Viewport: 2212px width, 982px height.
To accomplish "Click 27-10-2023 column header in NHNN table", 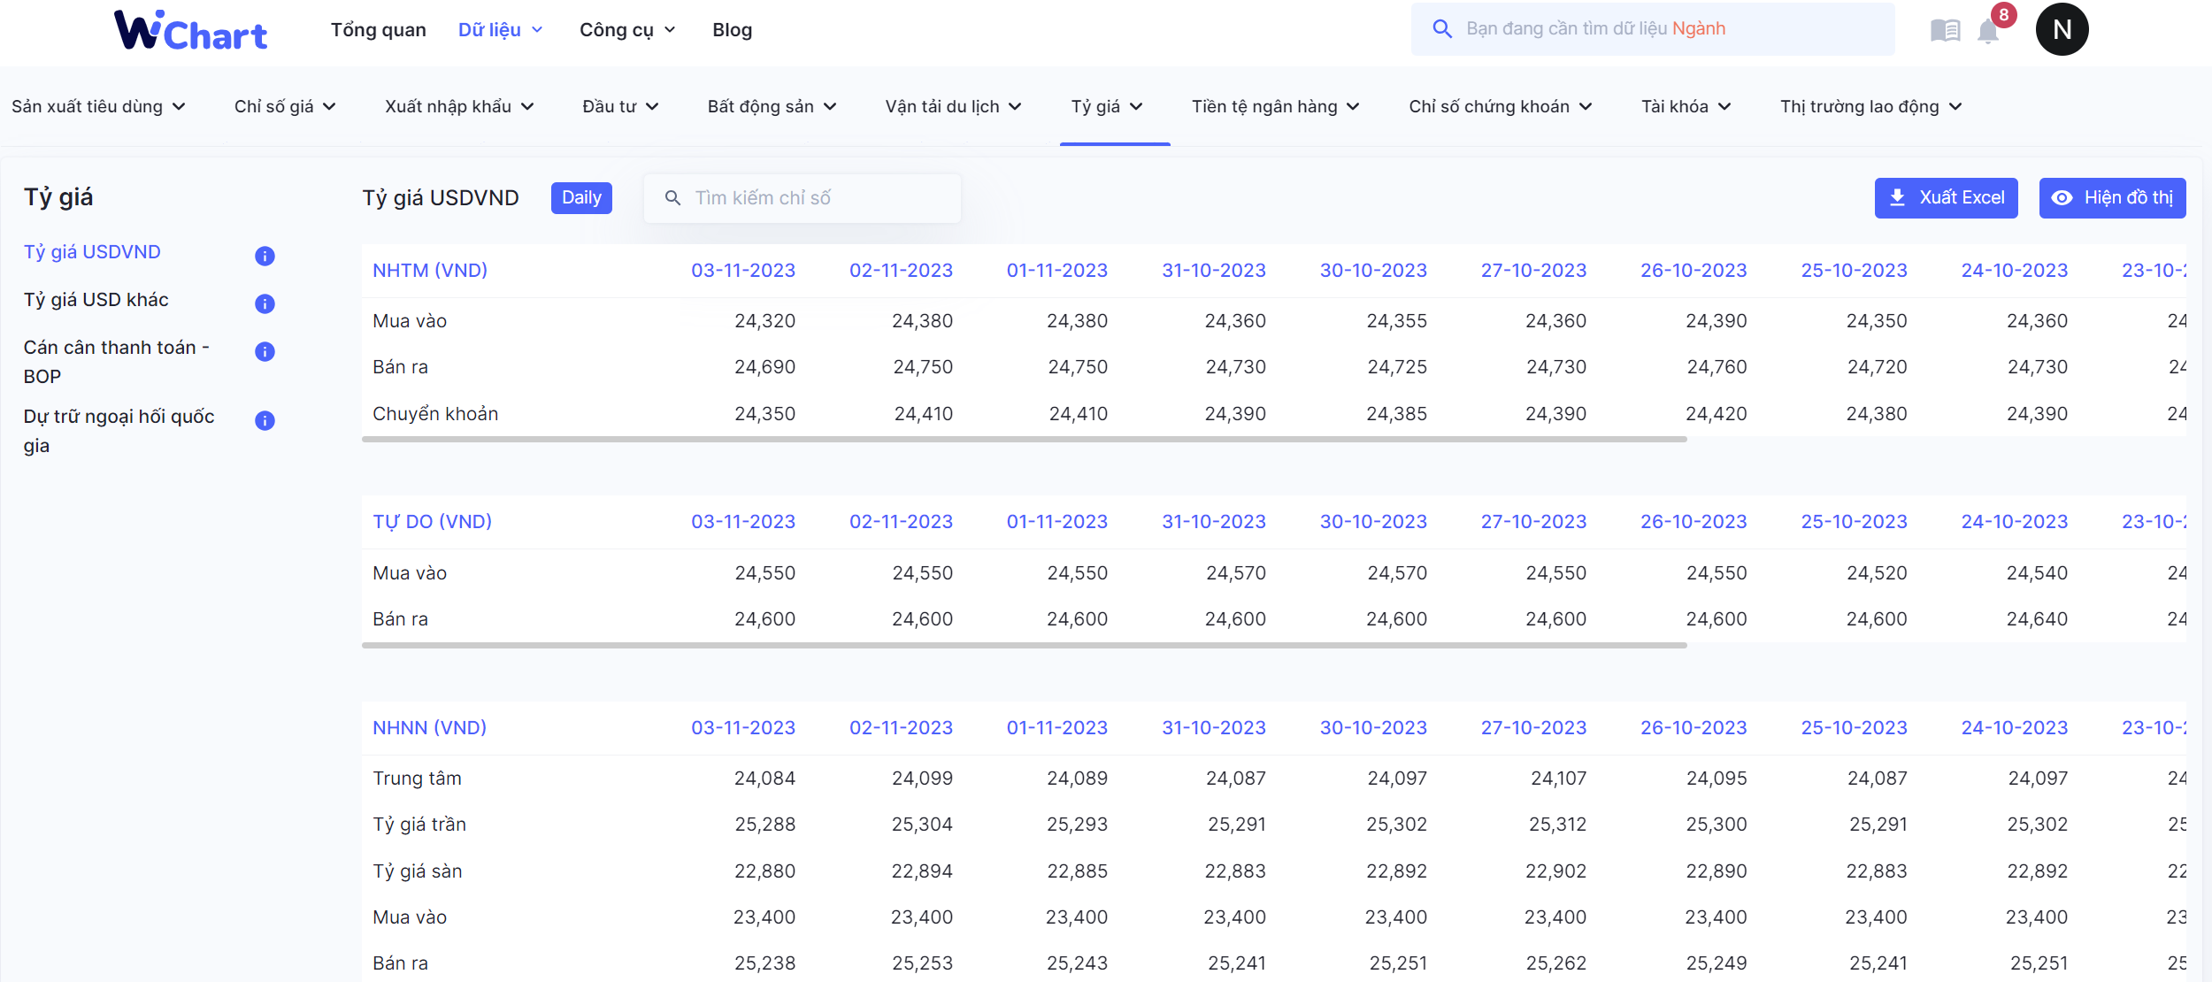I will point(1533,728).
